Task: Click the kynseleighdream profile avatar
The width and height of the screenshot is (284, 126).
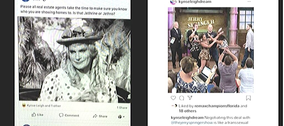Action: click(x=173, y=2)
